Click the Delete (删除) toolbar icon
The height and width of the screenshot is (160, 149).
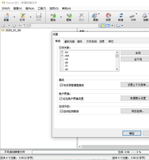(82, 17)
